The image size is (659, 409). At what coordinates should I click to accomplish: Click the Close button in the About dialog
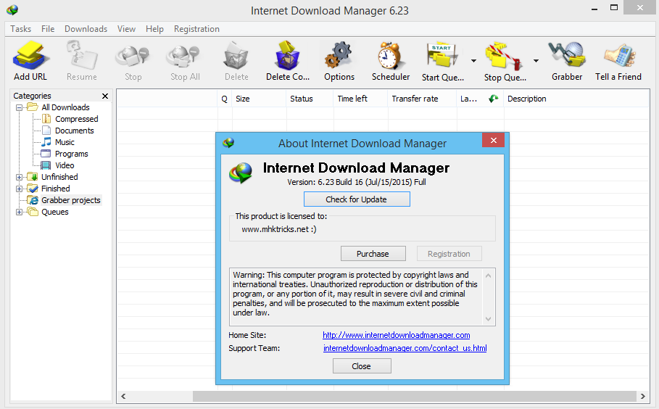click(x=362, y=366)
